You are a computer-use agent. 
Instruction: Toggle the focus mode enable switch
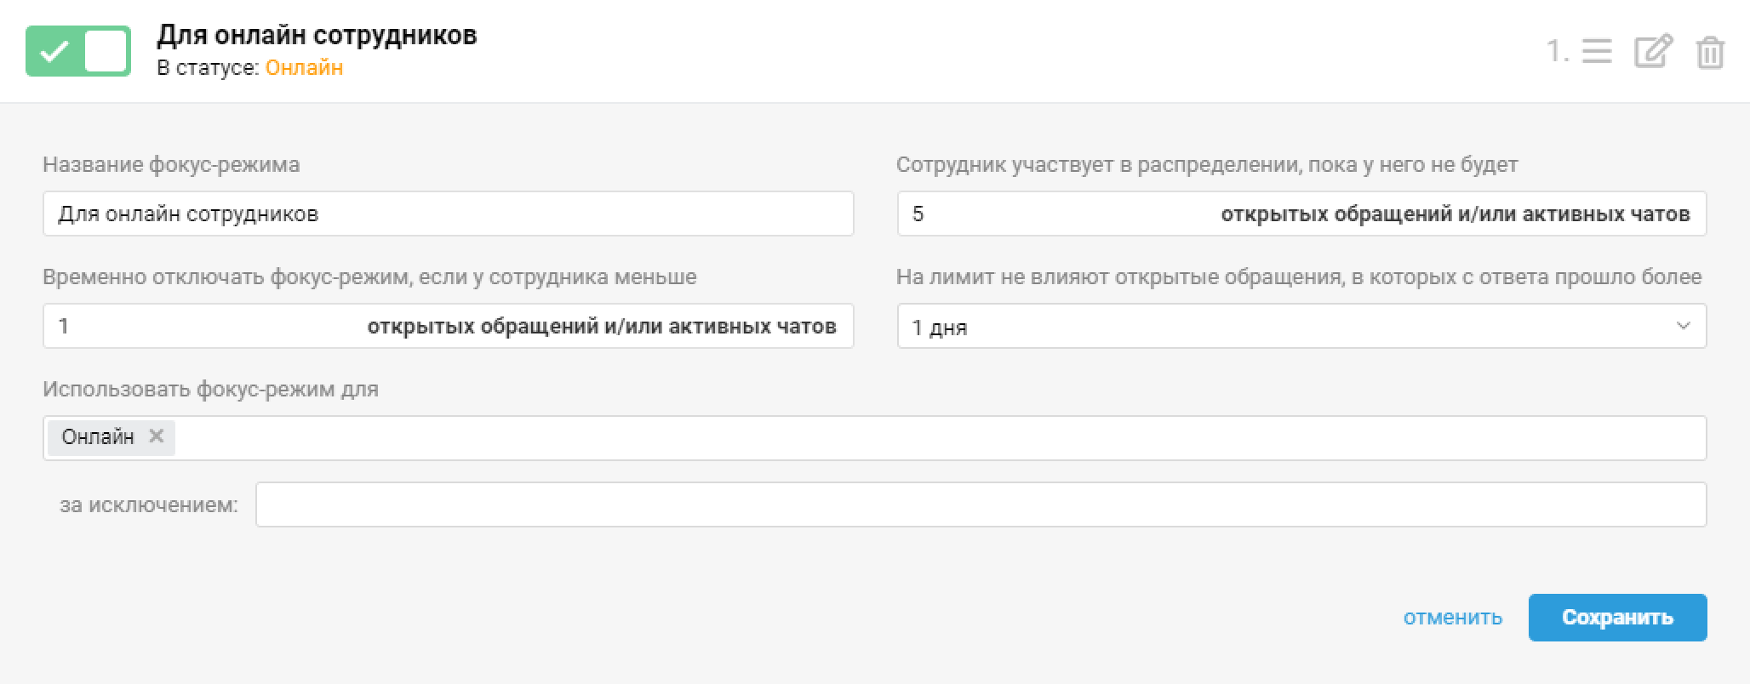[x=78, y=51]
